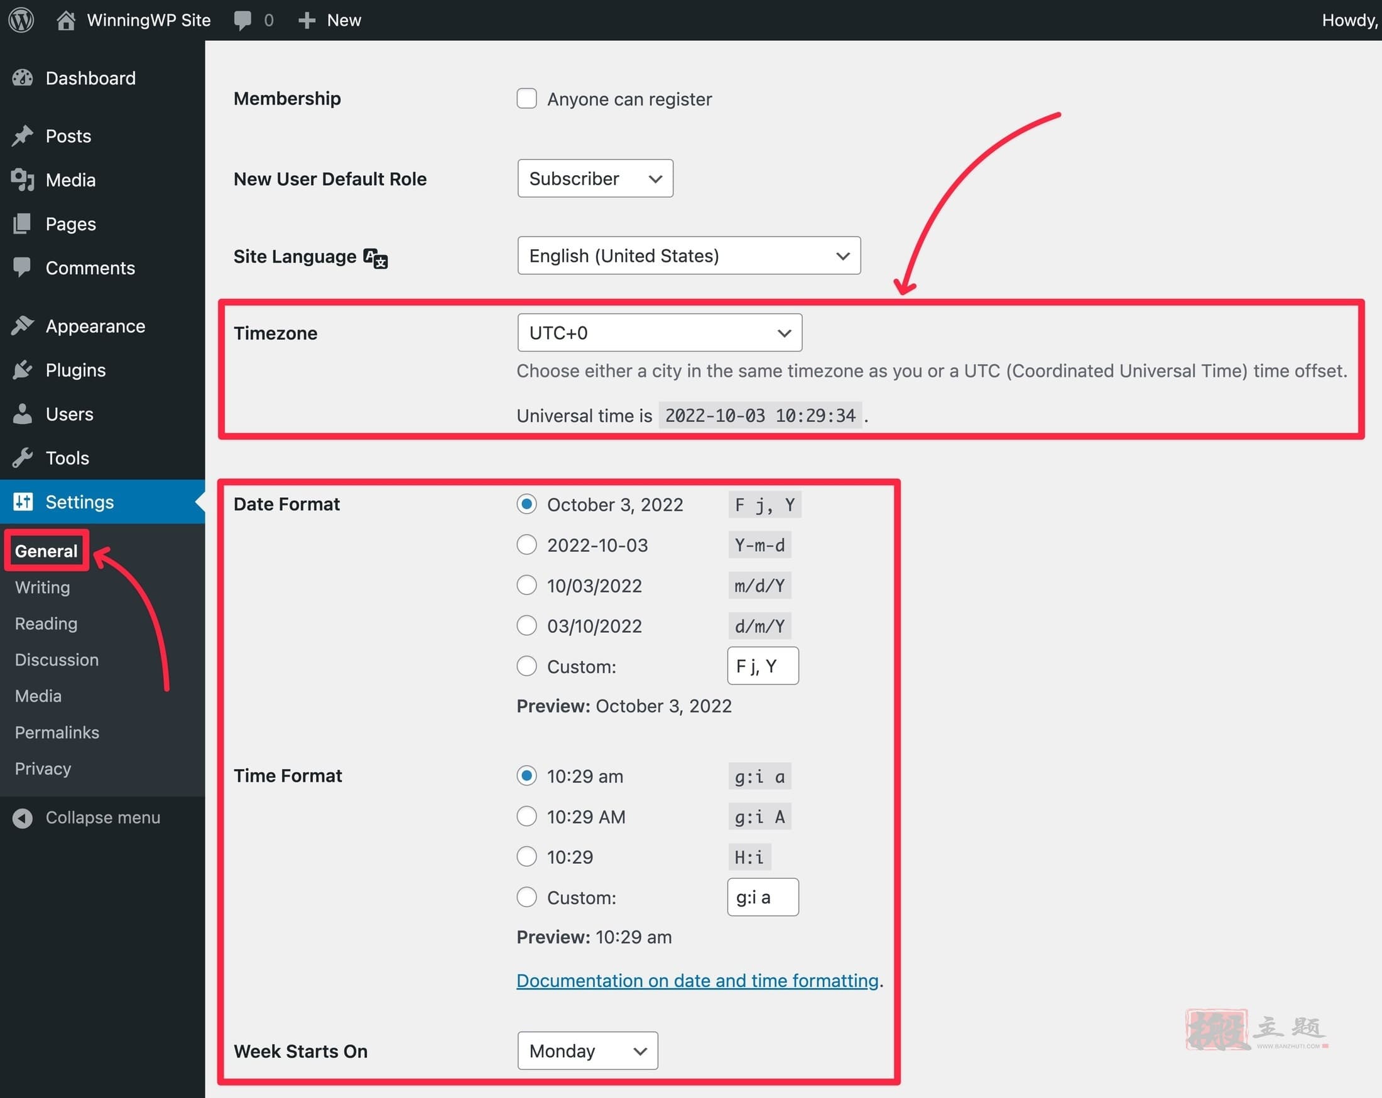Click the Collapse menu arrow icon
Screen dimensions: 1382x1098
[23, 818]
